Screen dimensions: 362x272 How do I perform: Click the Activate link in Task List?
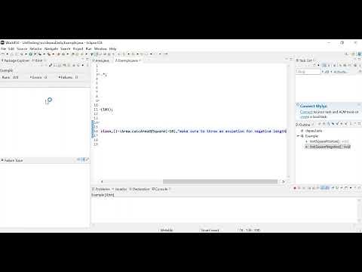point(340,72)
